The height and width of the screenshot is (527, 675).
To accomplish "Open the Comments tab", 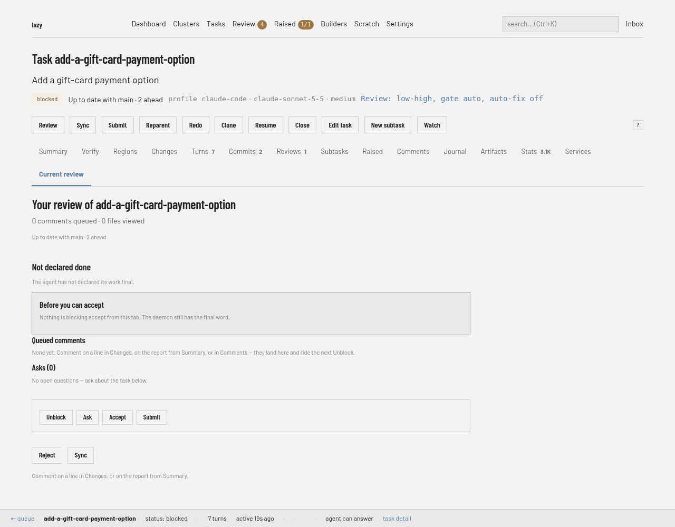I will (413, 152).
